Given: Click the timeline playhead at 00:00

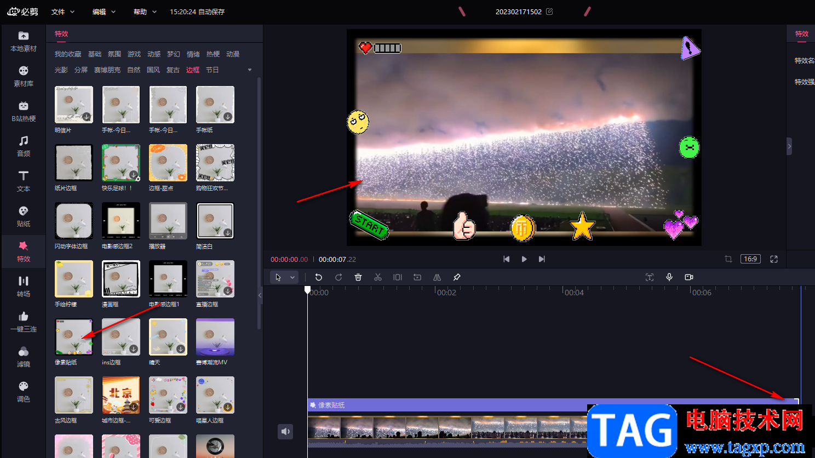Looking at the screenshot, I should click(308, 290).
